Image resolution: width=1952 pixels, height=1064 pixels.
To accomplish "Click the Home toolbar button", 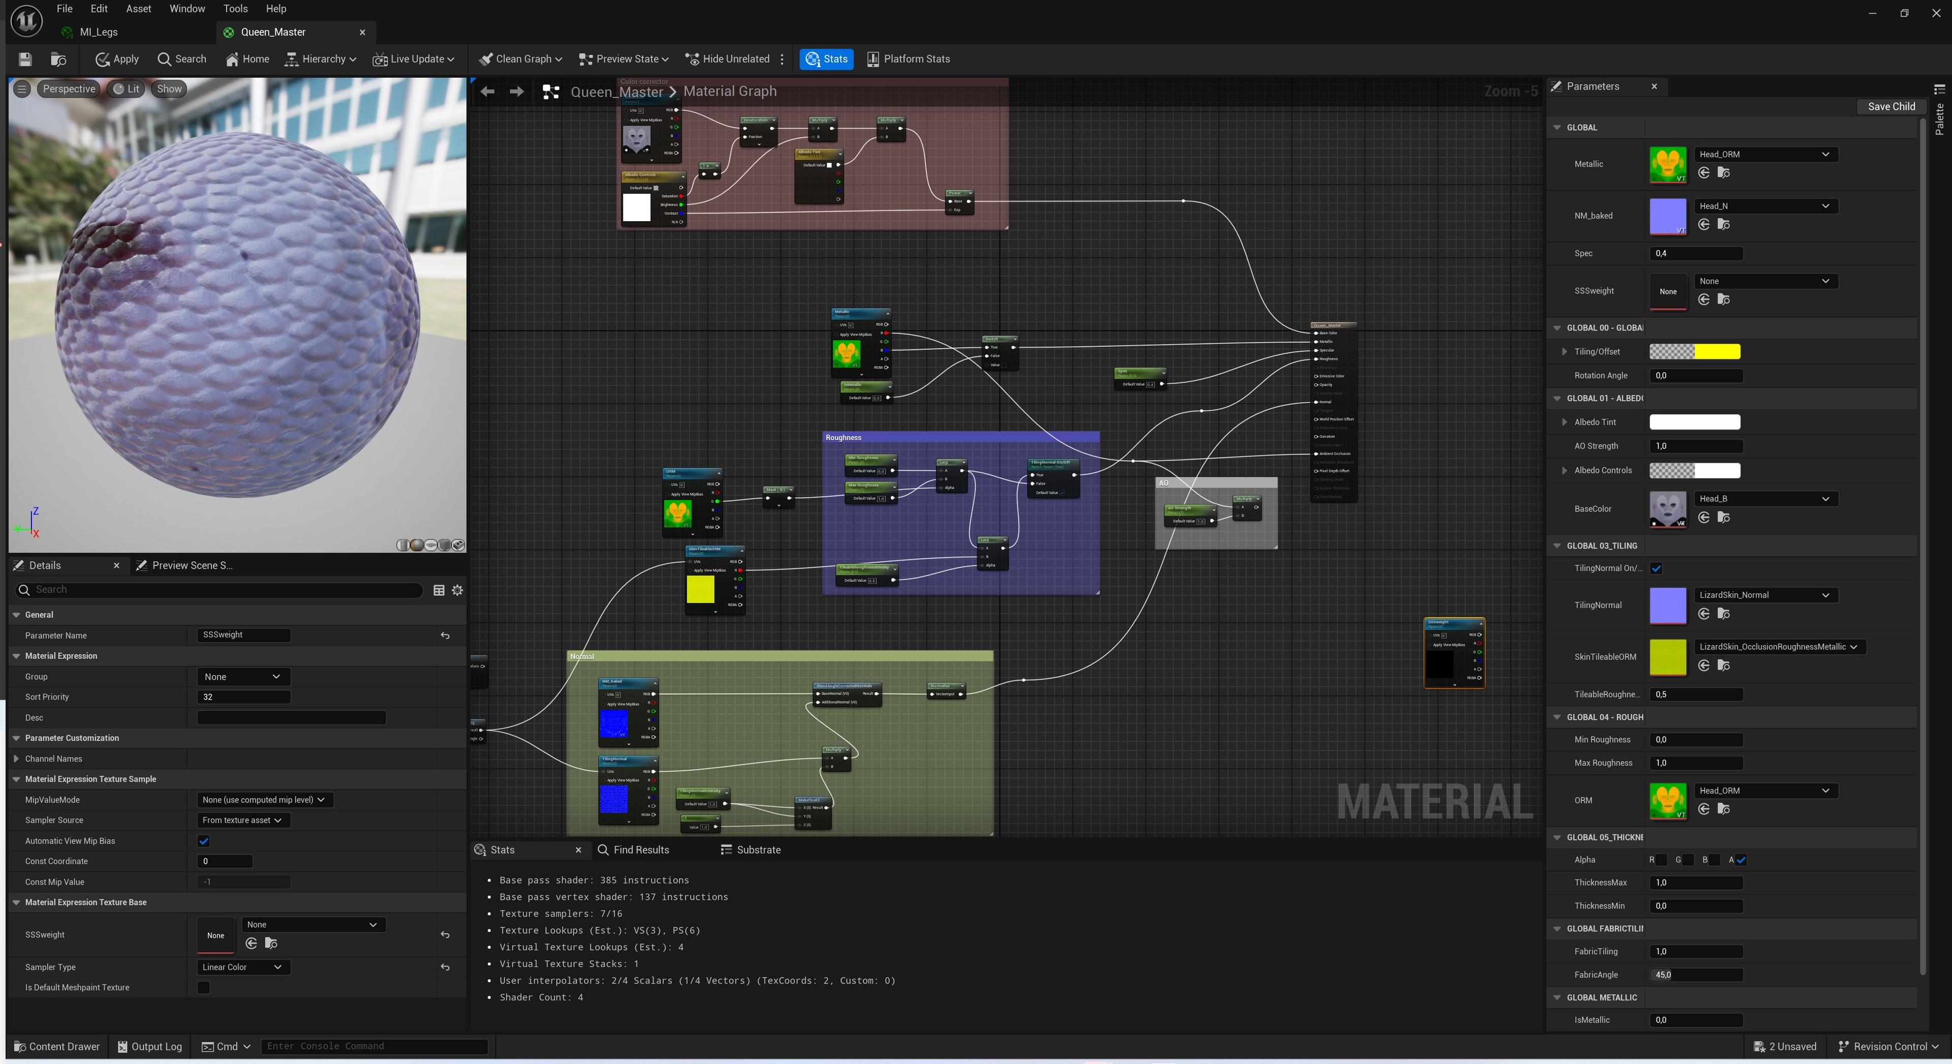I will tap(247, 59).
